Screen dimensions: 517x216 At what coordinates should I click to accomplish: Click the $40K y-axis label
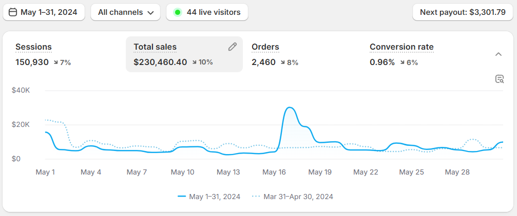(x=21, y=91)
